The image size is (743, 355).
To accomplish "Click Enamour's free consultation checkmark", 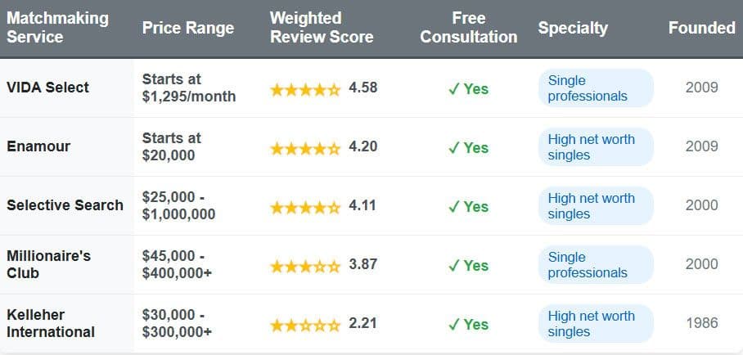I will click(454, 147).
